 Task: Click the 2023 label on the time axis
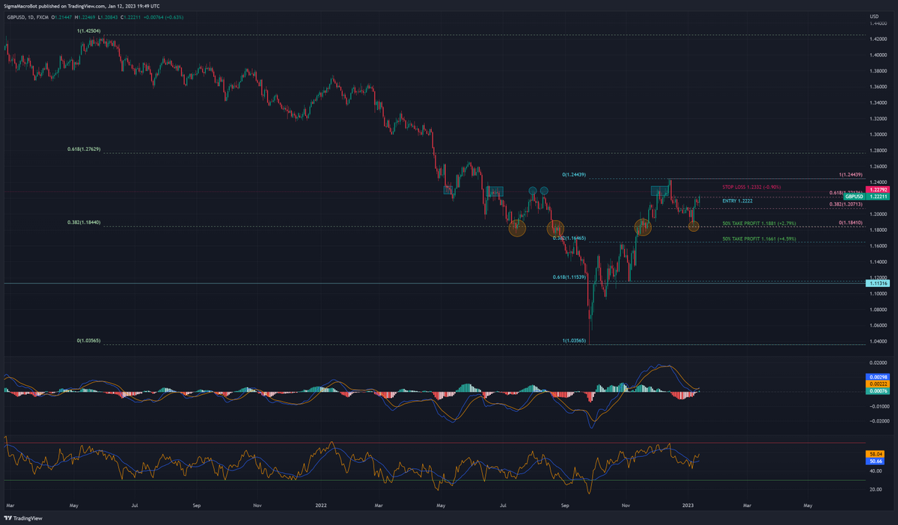coord(688,505)
